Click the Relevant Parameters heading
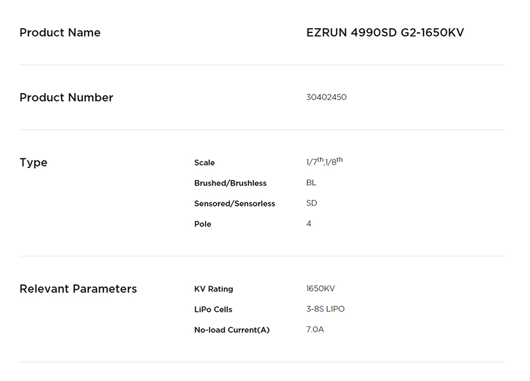 tap(78, 289)
